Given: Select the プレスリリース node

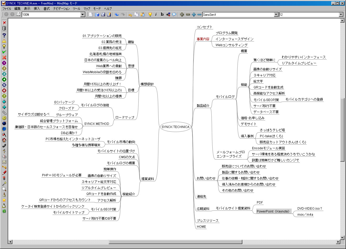Looking at the screenshot, I should click(208, 221).
